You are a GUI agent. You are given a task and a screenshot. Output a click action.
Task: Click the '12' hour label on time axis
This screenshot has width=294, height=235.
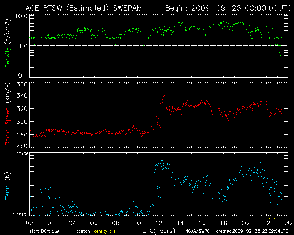[159, 223]
